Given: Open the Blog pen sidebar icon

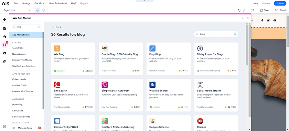Looking at the screenshot, I should (4, 61).
